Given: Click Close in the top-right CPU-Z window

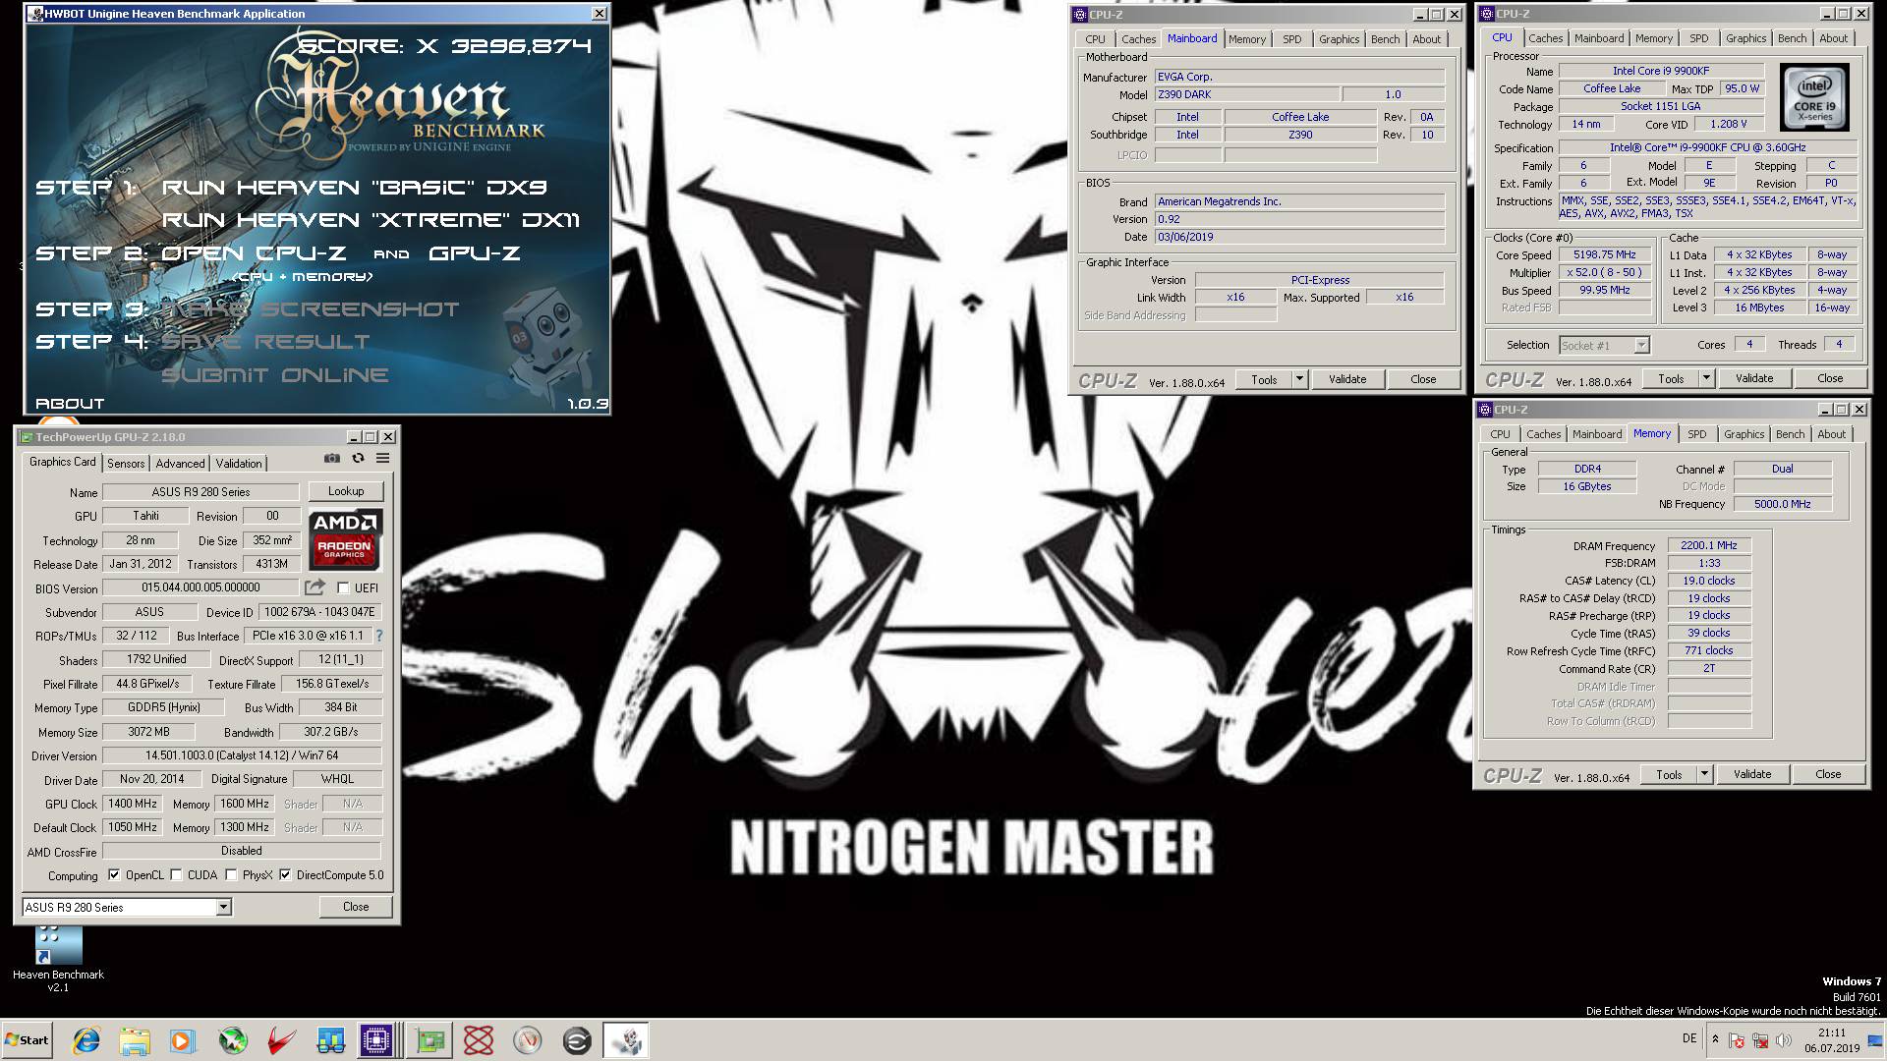Looking at the screenshot, I should (1830, 378).
